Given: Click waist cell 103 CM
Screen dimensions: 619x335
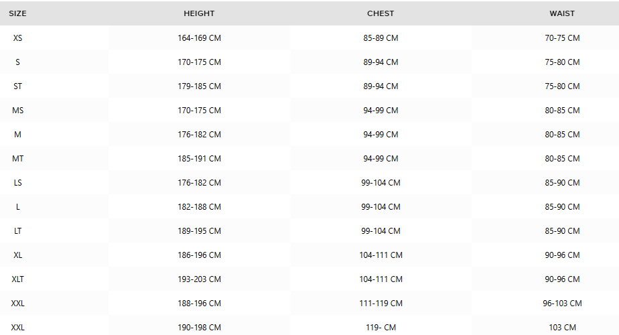Looking at the screenshot, I should (x=563, y=327).
